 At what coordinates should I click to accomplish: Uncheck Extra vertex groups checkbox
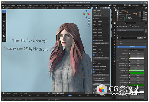[94, 69]
